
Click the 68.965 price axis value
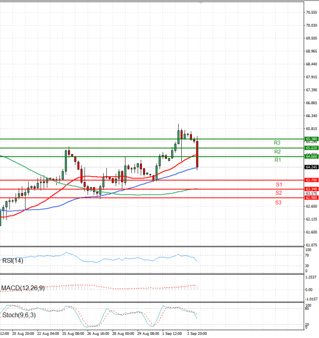(x=312, y=51)
